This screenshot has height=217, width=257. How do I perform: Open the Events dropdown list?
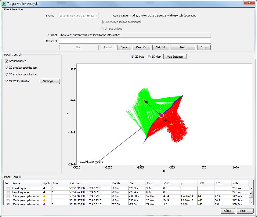pos(79,16)
